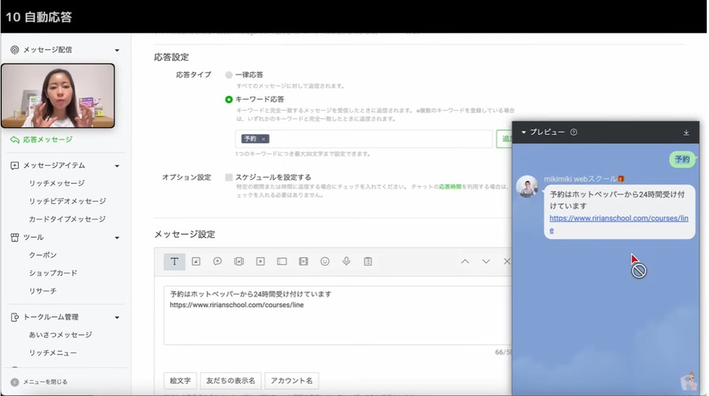Move message block up with arrow

465,261
